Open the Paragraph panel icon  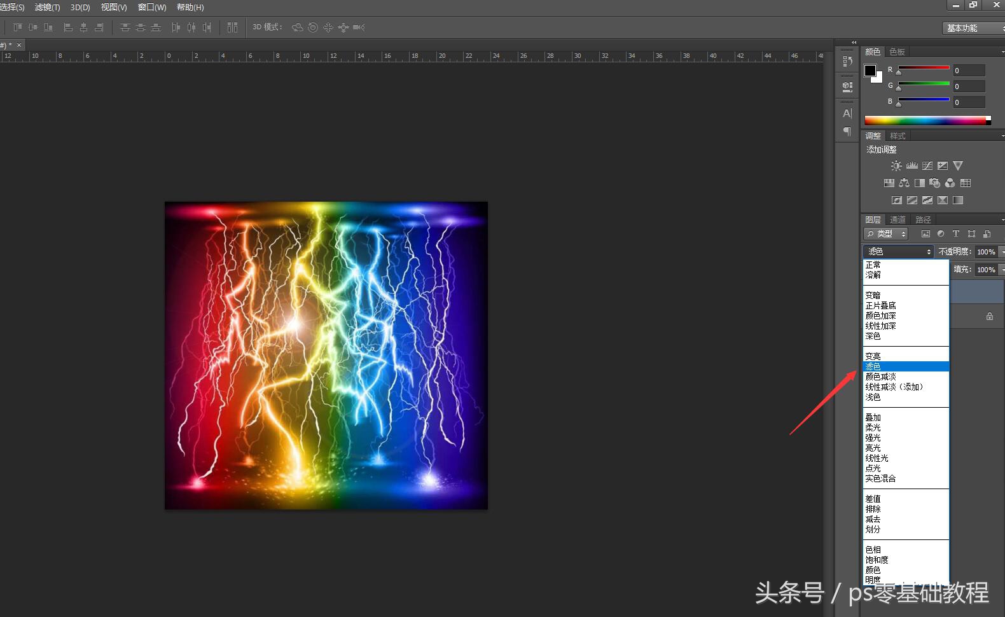847,132
